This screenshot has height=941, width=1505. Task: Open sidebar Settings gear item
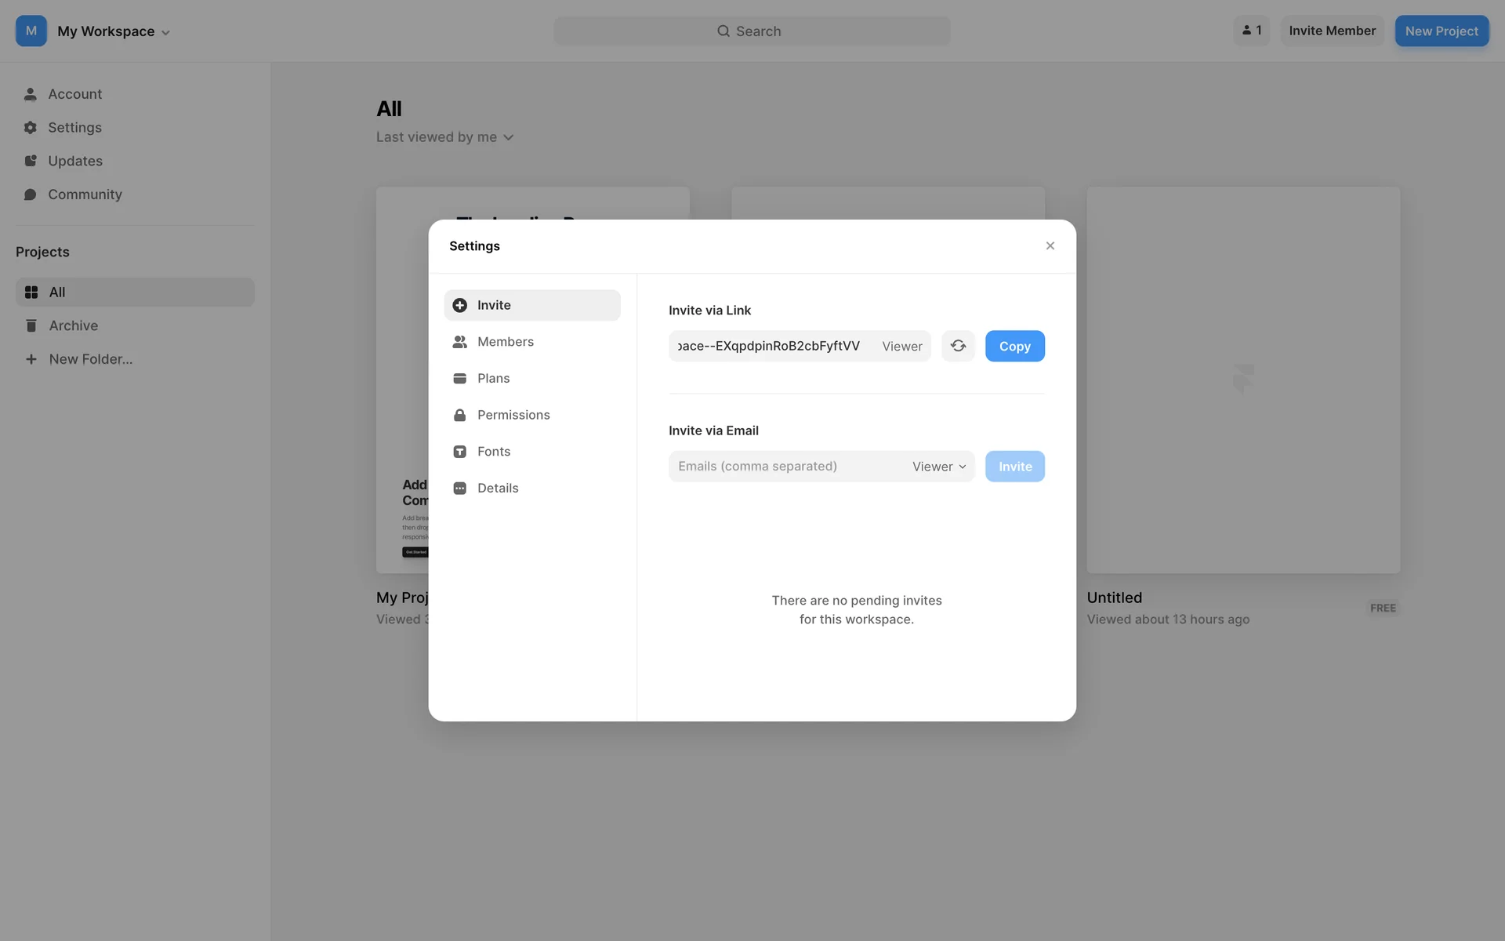(x=74, y=127)
